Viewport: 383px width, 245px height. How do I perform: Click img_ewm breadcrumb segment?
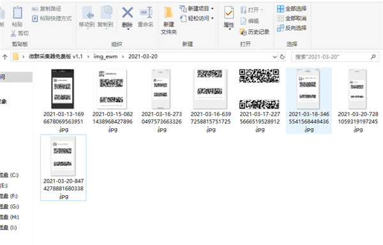(x=105, y=57)
